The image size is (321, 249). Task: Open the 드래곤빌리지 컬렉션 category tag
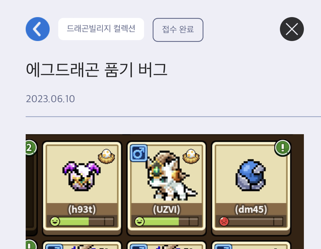[x=101, y=29]
